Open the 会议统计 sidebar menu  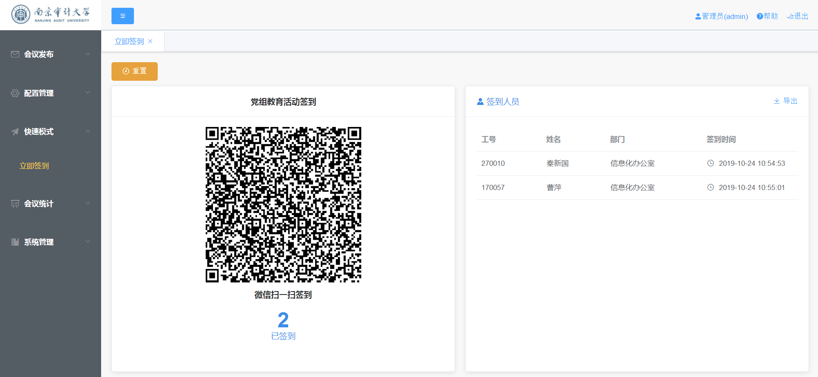[51, 203]
